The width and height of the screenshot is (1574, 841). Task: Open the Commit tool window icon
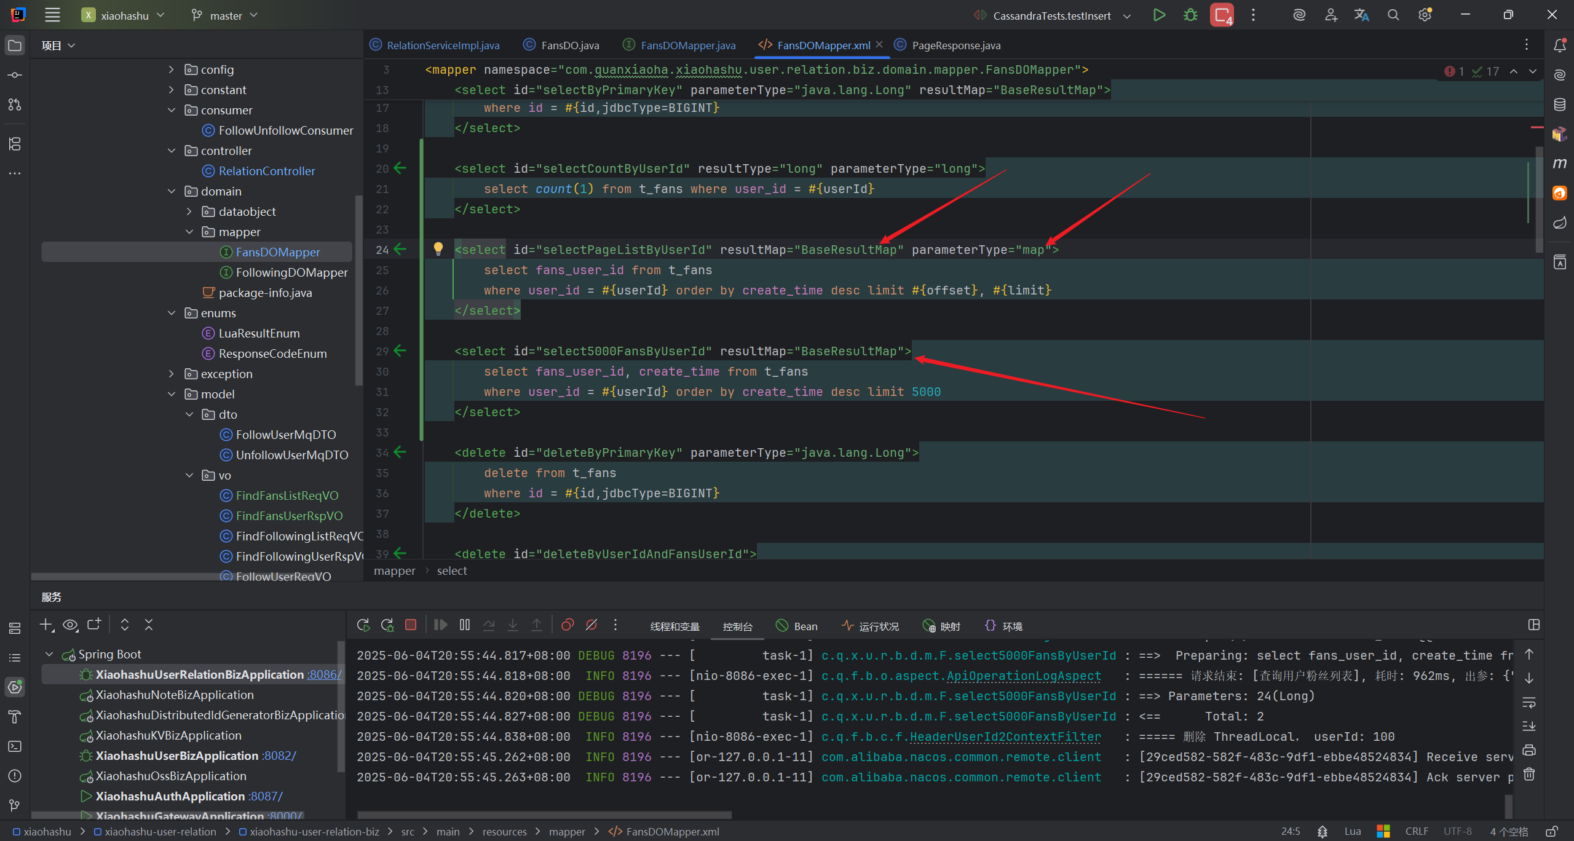pyautogui.click(x=15, y=75)
